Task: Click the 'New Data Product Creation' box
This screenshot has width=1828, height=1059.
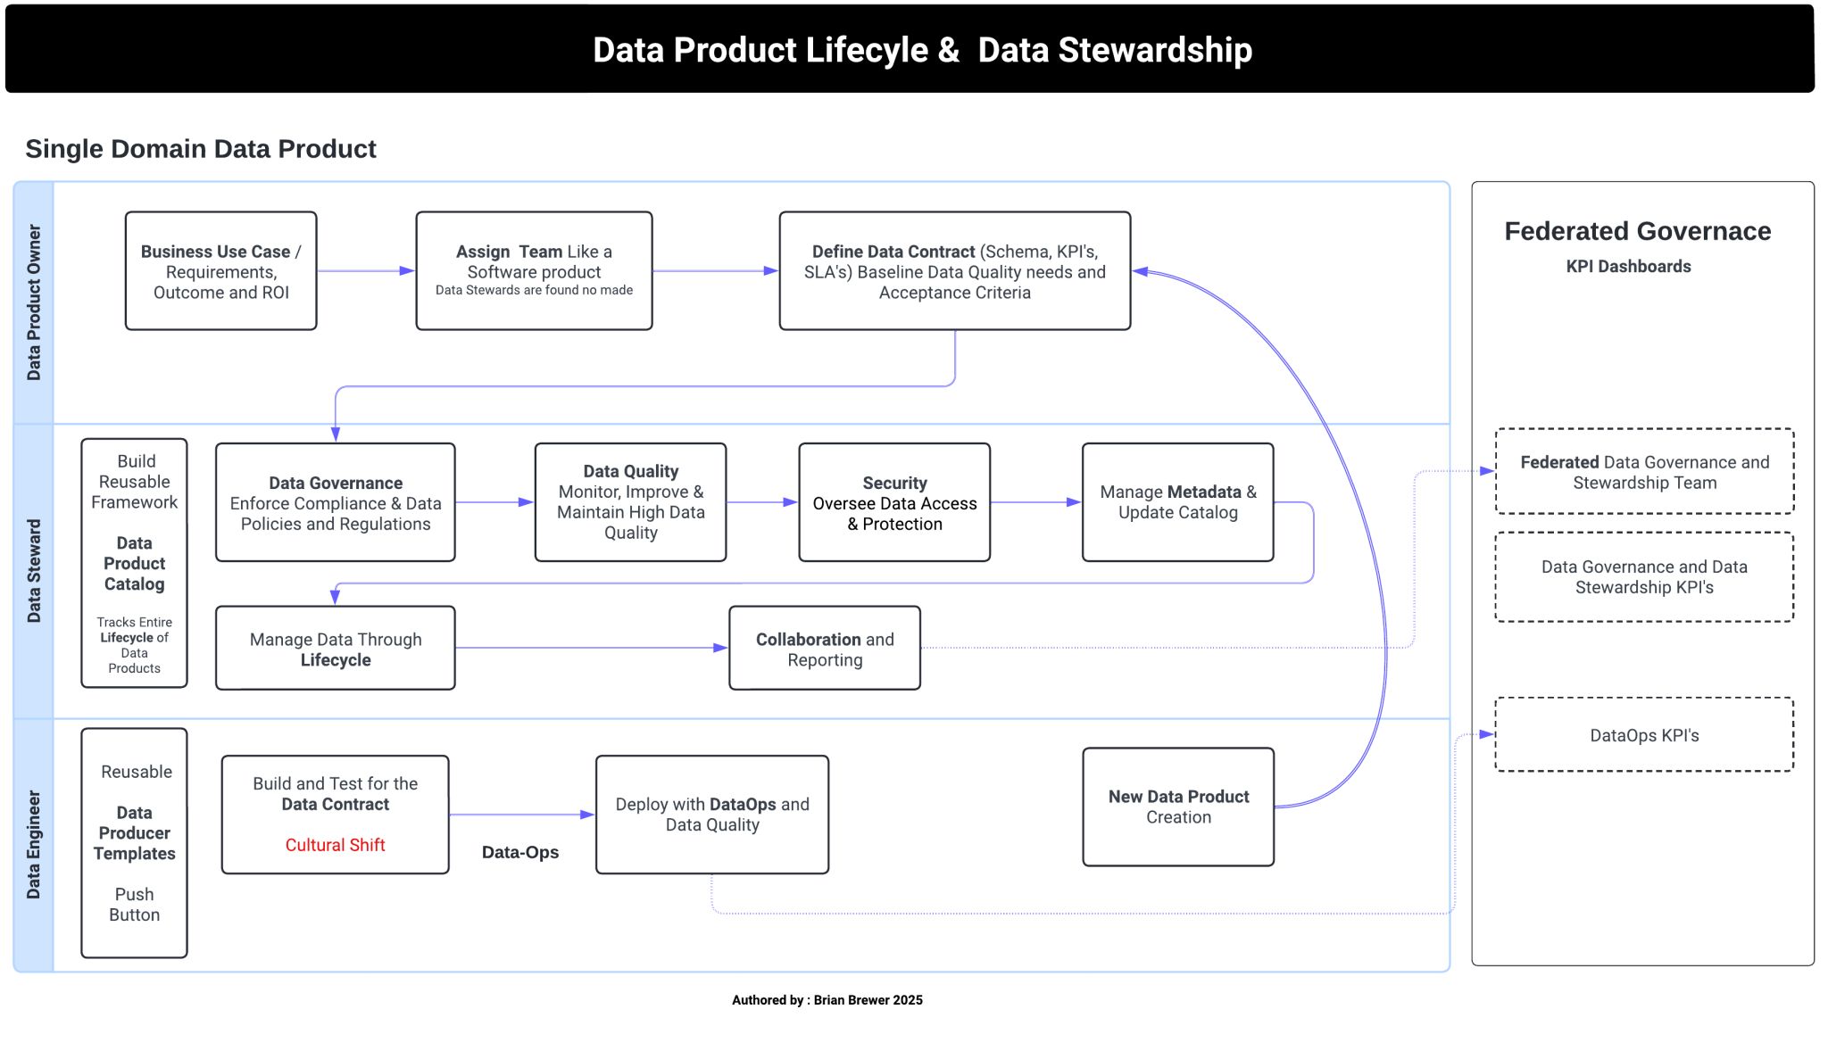Action: point(1178,807)
